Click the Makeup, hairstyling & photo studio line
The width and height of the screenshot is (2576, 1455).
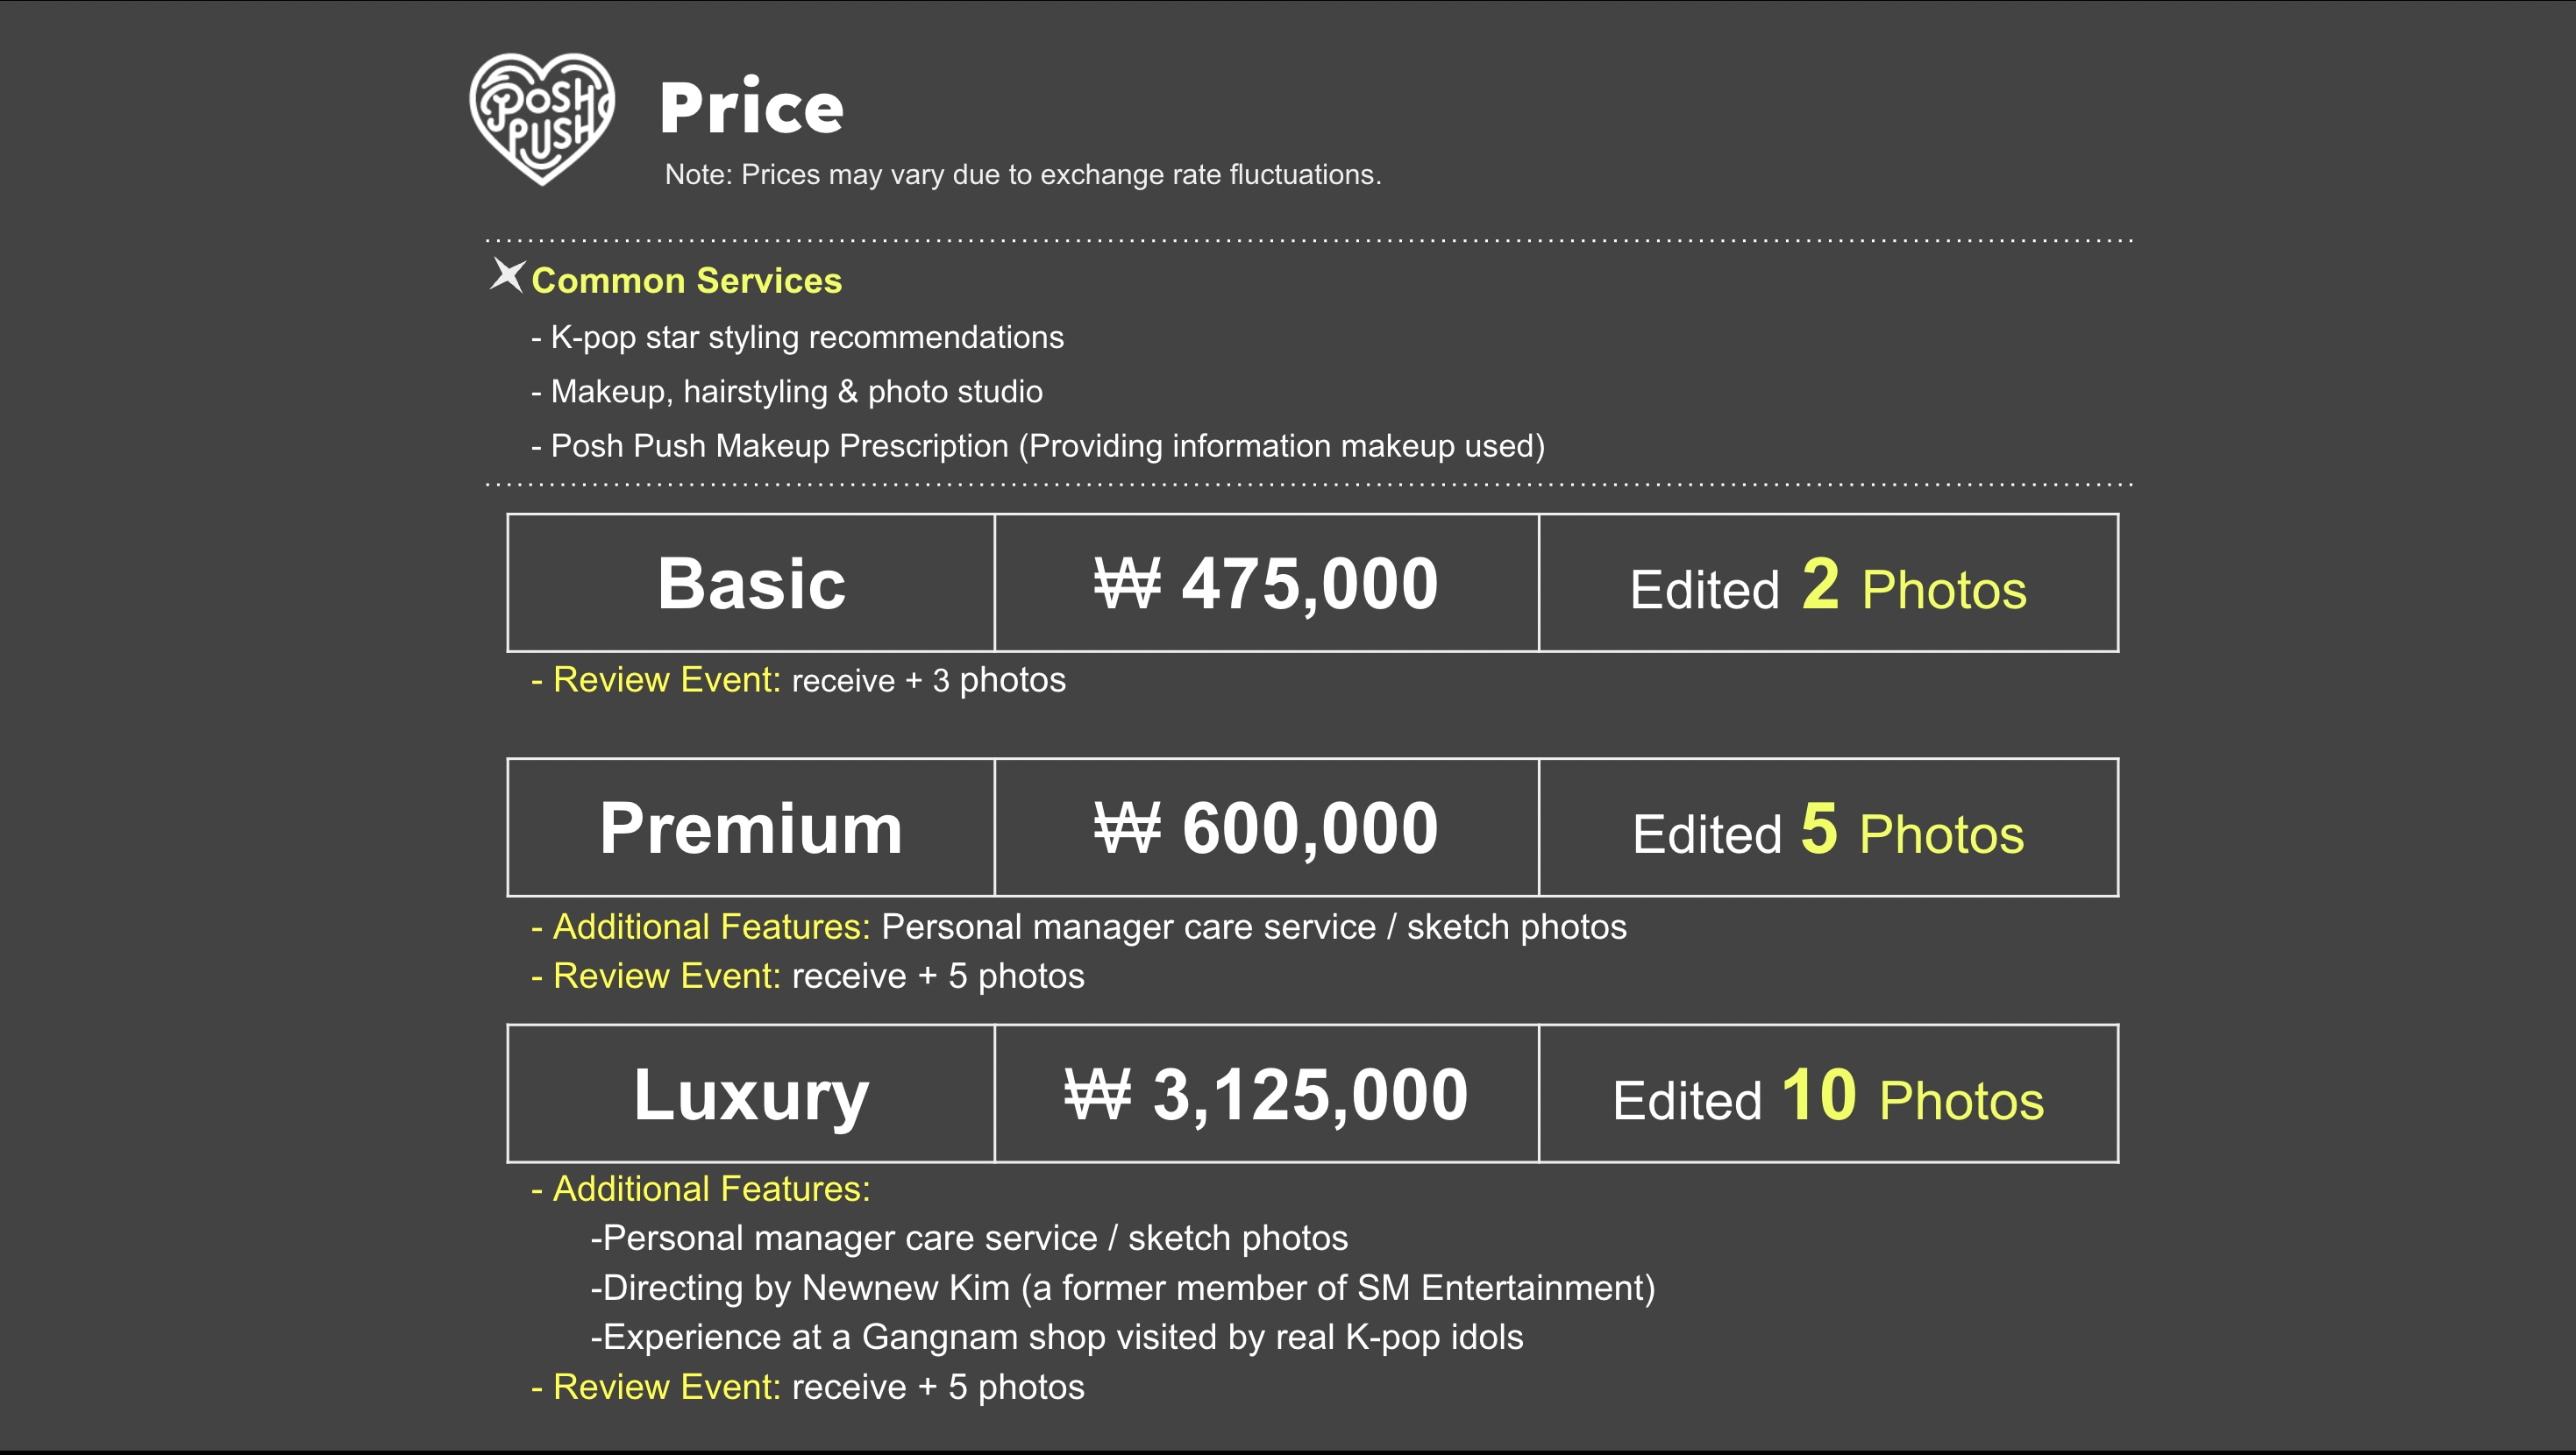787,392
